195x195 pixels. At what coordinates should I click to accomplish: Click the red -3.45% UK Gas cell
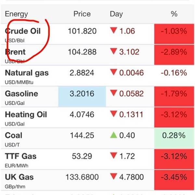pyautogui.click(x=174, y=177)
